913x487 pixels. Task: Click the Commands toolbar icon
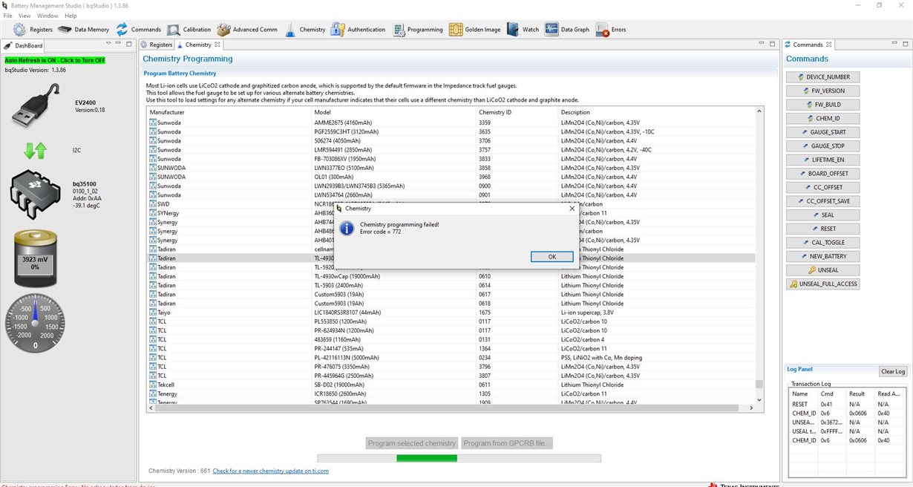139,30
